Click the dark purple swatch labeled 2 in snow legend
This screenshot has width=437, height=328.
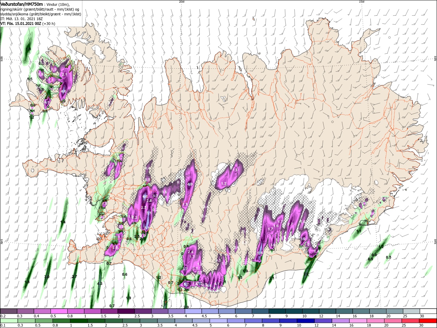126,311
